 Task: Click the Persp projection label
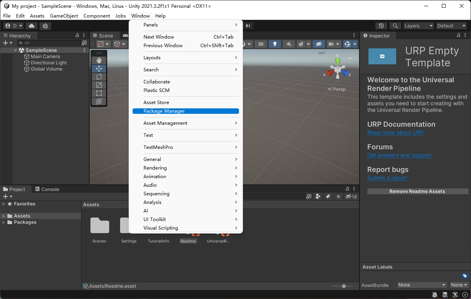(336, 89)
